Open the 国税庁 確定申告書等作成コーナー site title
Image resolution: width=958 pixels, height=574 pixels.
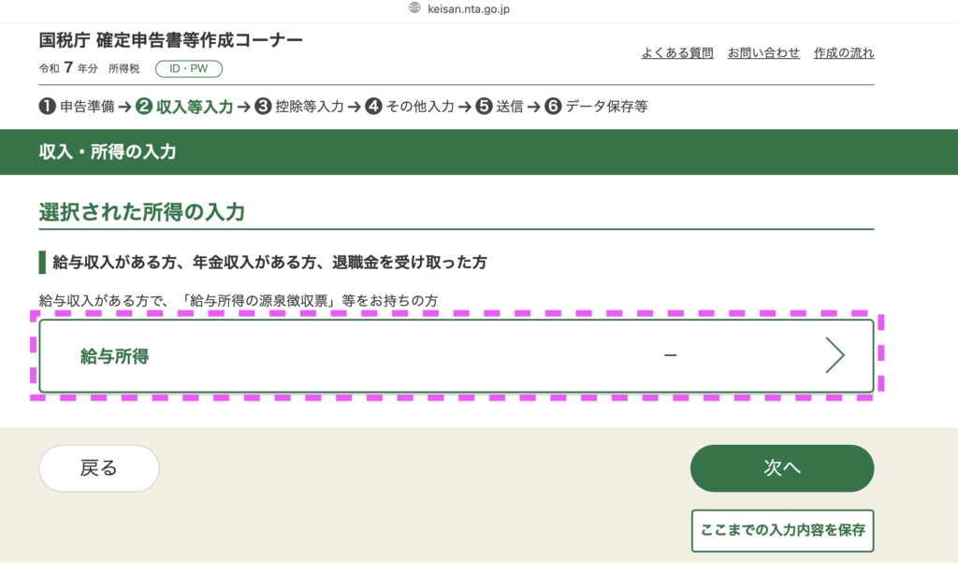click(x=170, y=41)
